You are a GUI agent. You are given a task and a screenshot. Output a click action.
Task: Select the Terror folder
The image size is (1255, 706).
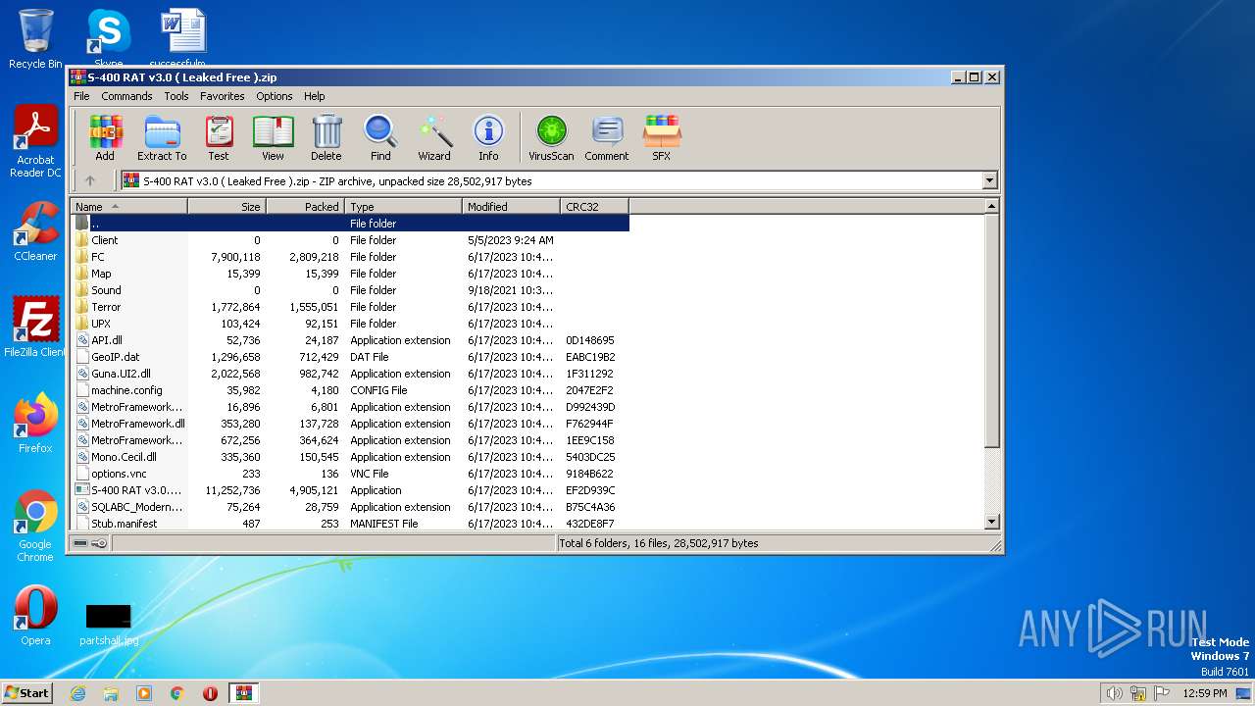(350, 307)
